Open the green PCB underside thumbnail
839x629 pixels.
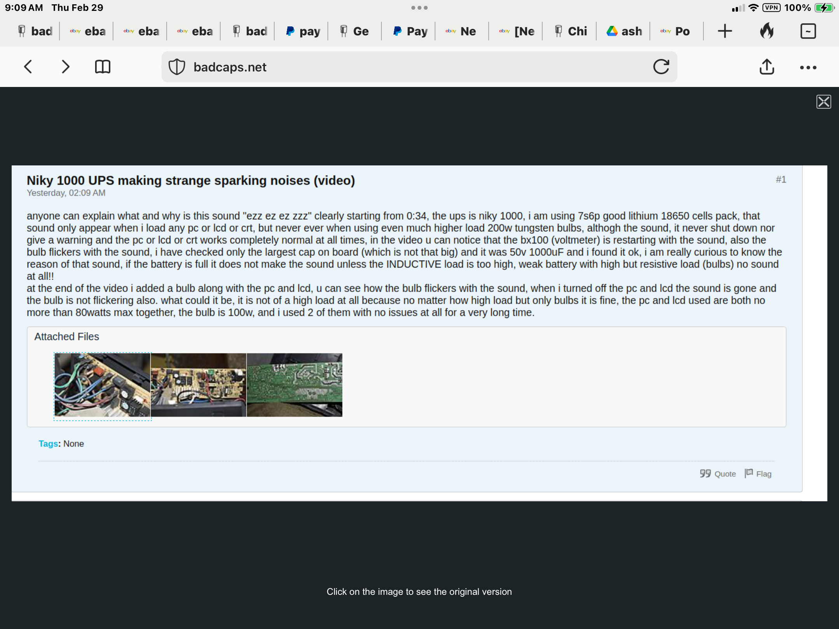click(294, 385)
